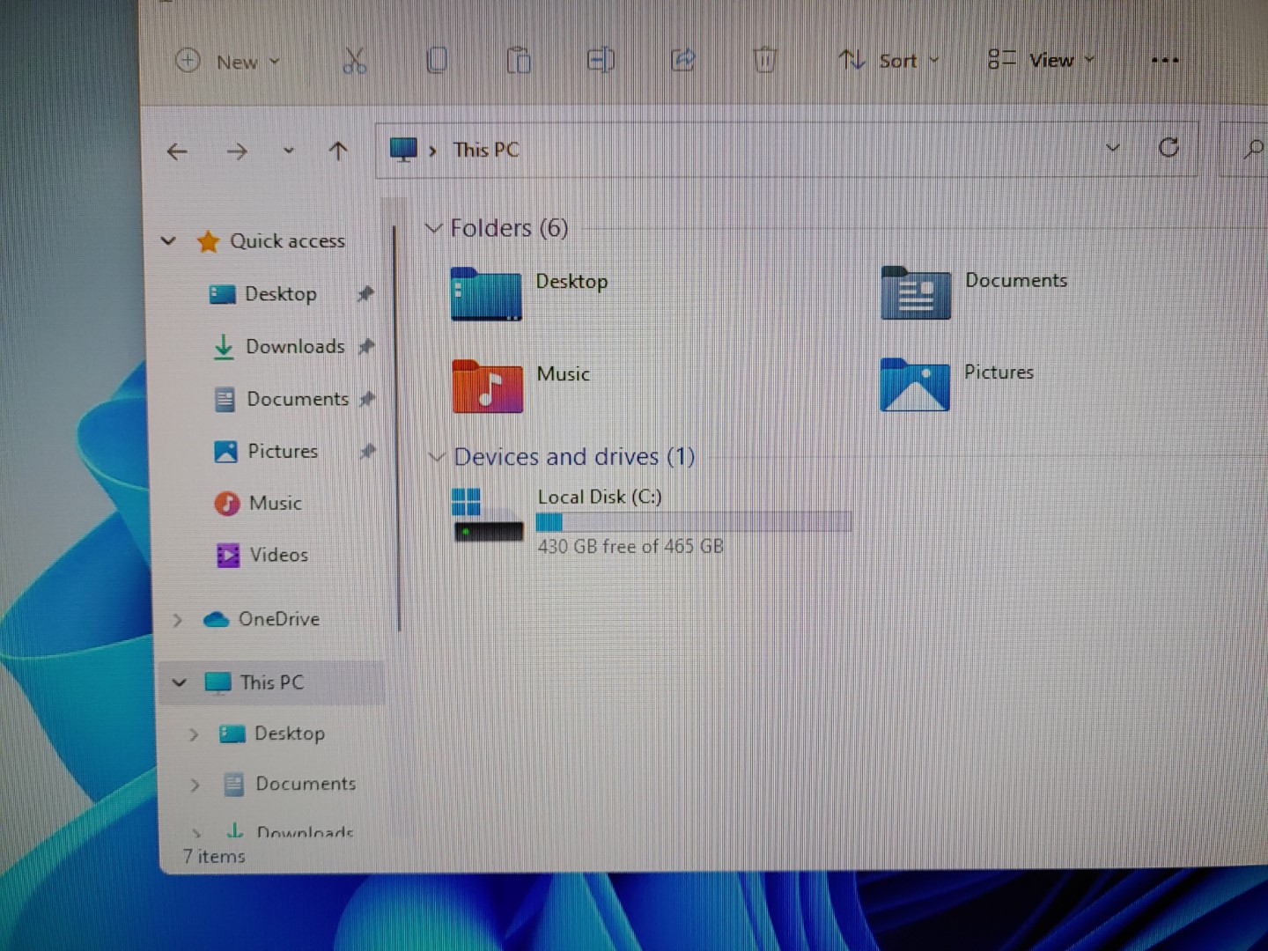
Task: Expand Desktop under This PC
Action: pos(194,734)
